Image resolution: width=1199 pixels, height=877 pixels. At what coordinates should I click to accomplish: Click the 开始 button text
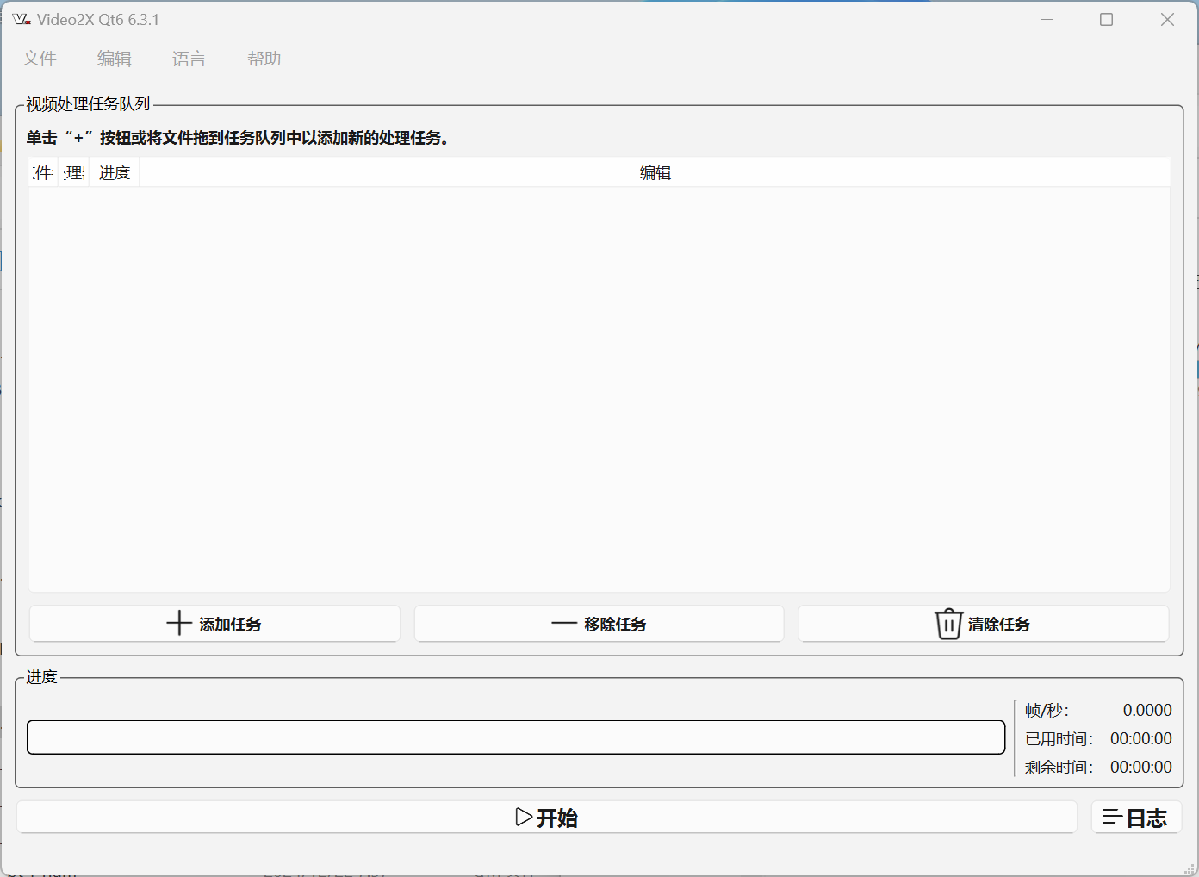tap(556, 818)
